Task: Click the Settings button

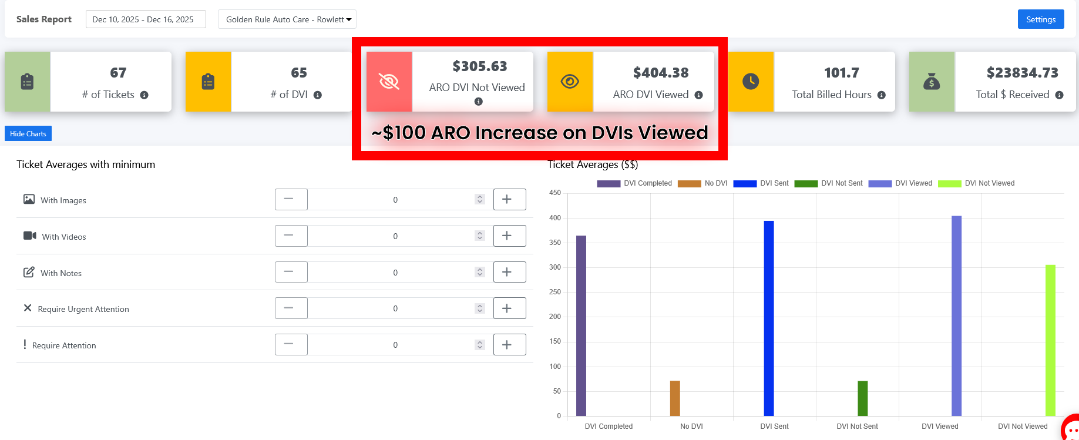Action: pos(1040,19)
